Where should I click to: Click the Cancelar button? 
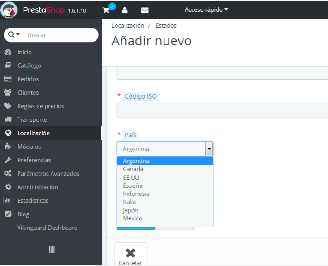point(130,255)
